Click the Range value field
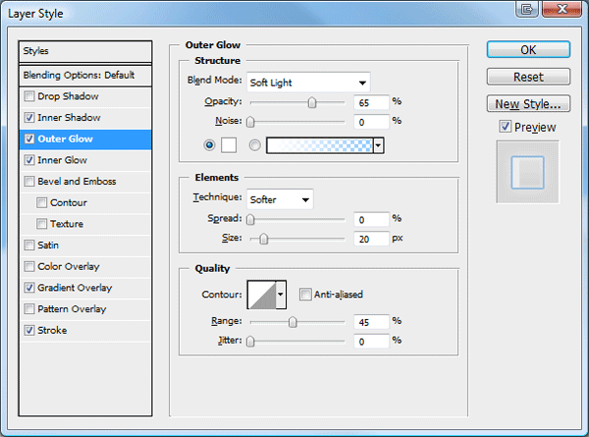Viewport: 589px width, 437px height. pos(371,322)
